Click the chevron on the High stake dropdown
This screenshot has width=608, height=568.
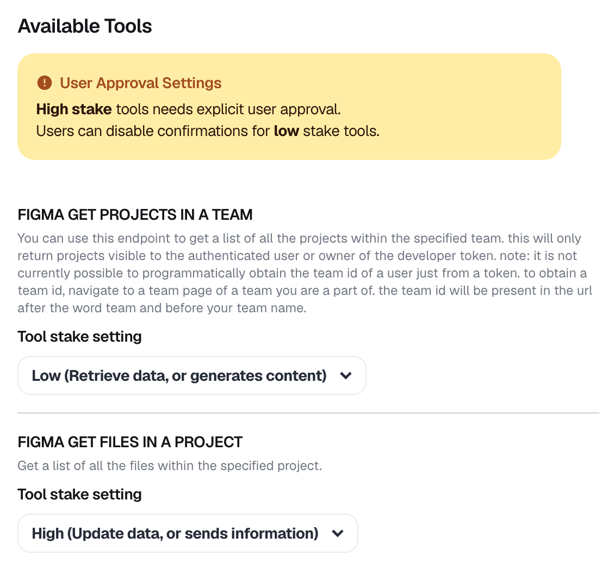tap(338, 533)
